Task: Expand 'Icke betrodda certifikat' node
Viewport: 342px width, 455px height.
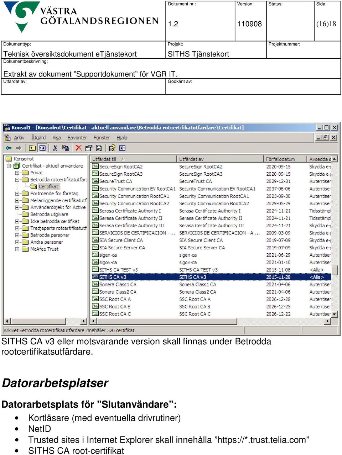Action: coord(17,221)
